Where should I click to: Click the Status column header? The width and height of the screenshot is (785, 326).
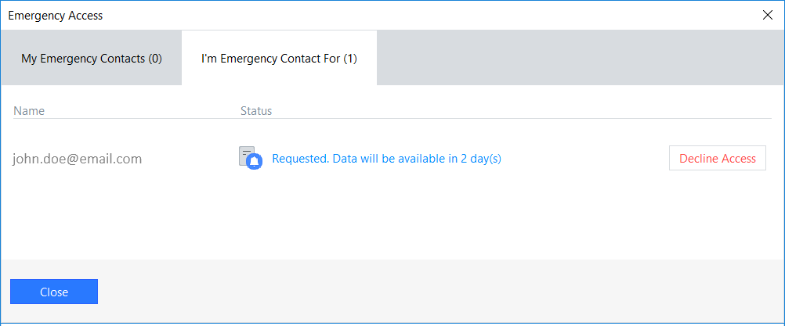pos(256,110)
